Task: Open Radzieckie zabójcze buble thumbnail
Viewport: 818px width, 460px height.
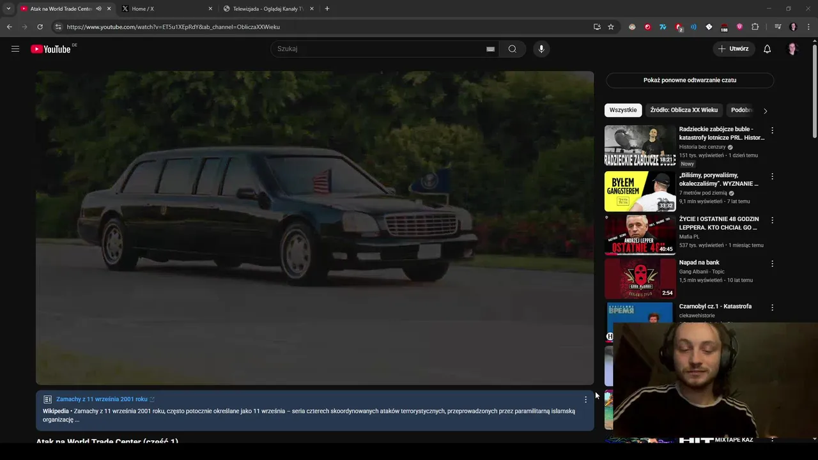Action: [640, 146]
